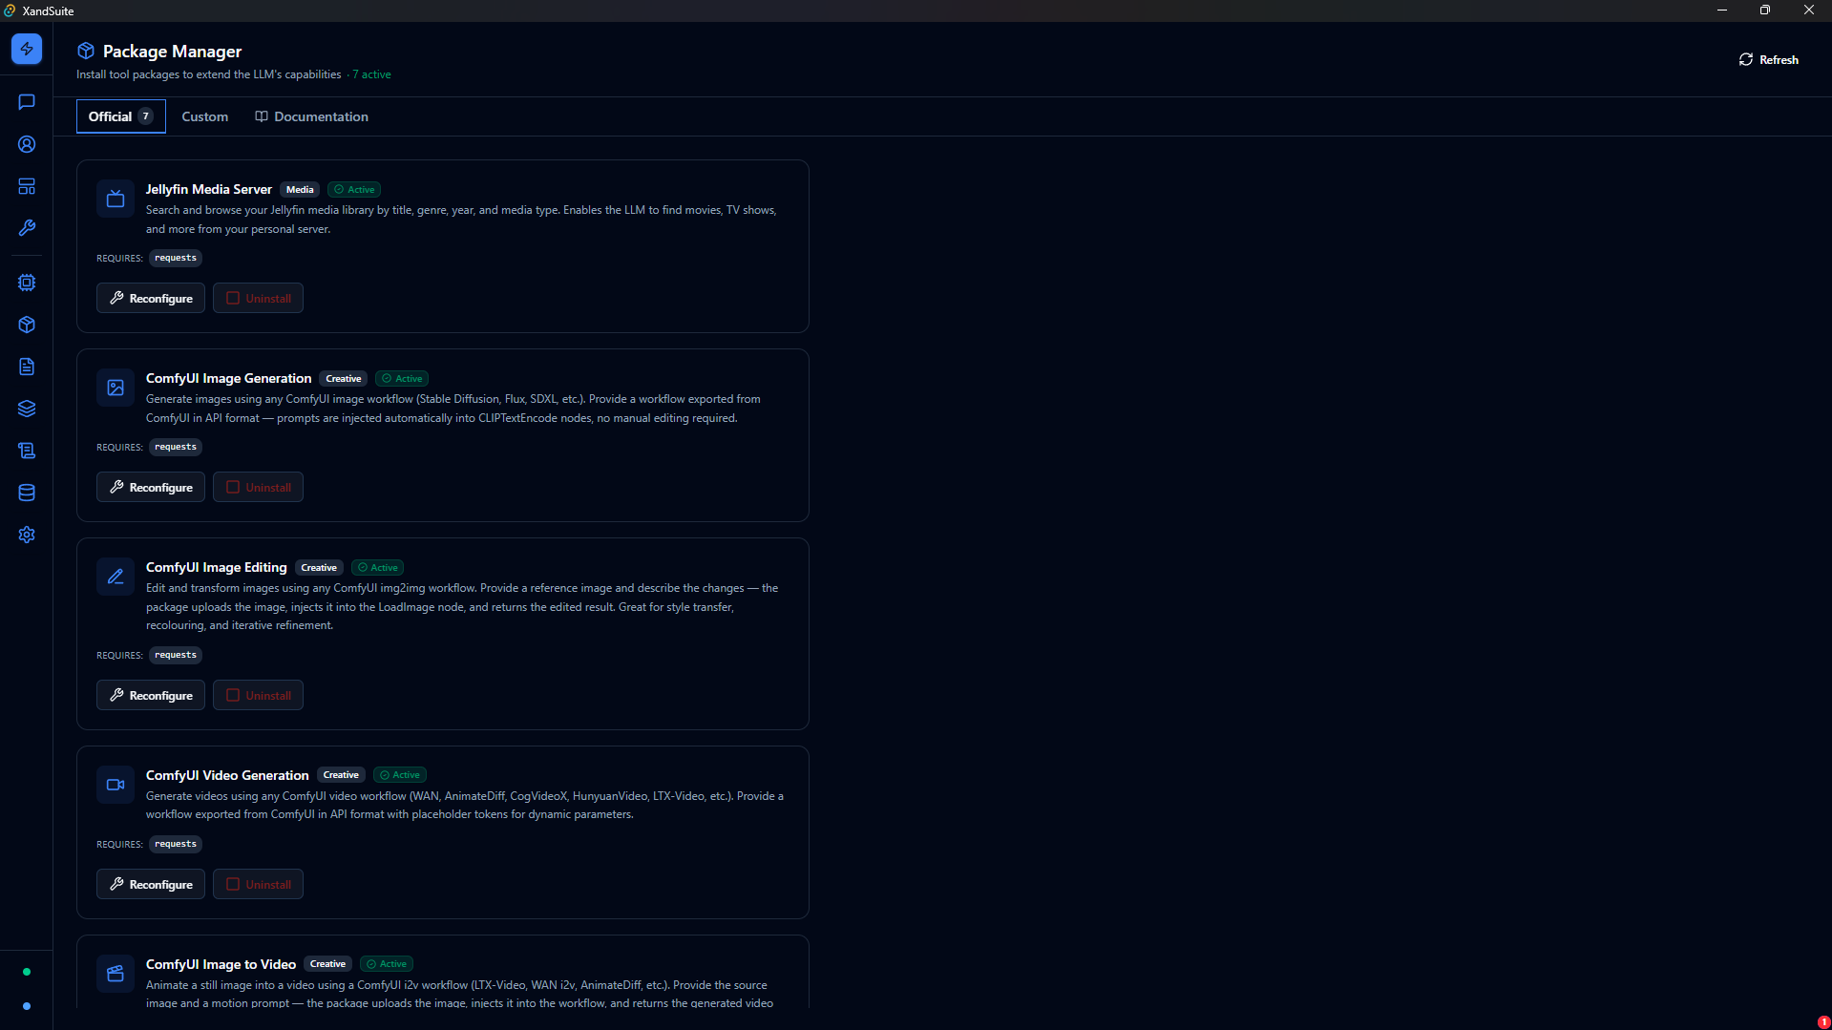Toggle the Active badge on Jellyfin Media Server
1832x1030 pixels.
[x=353, y=189]
